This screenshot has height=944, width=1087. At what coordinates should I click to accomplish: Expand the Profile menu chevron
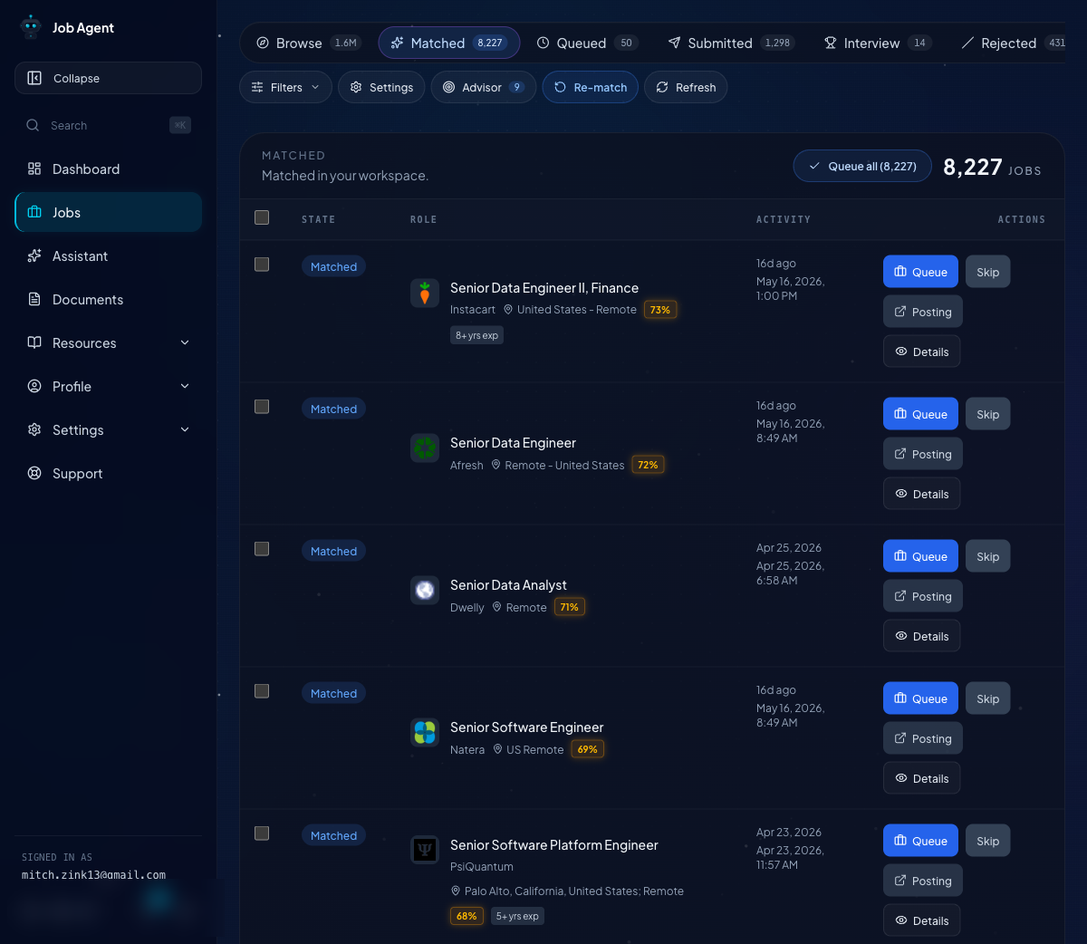pyautogui.click(x=185, y=386)
